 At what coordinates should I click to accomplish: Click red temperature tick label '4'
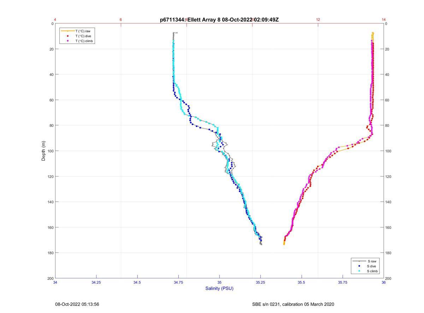point(55,20)
